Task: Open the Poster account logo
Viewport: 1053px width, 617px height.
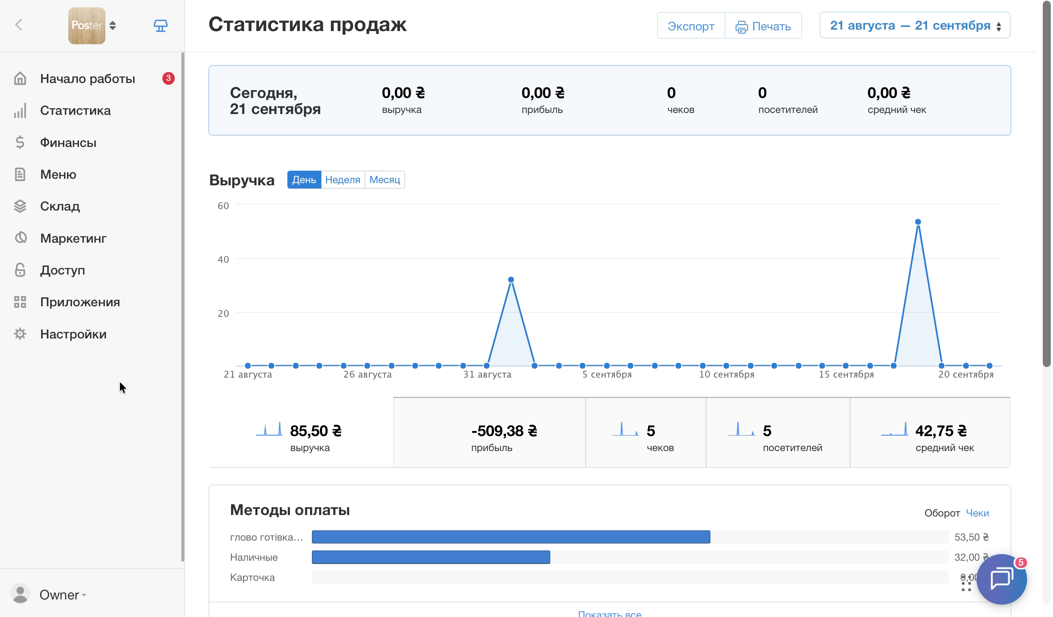Action: (87, 26)
